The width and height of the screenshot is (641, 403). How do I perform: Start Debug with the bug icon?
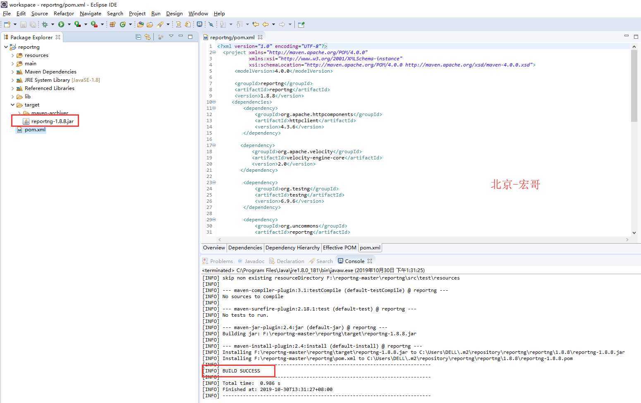[45, 24]
